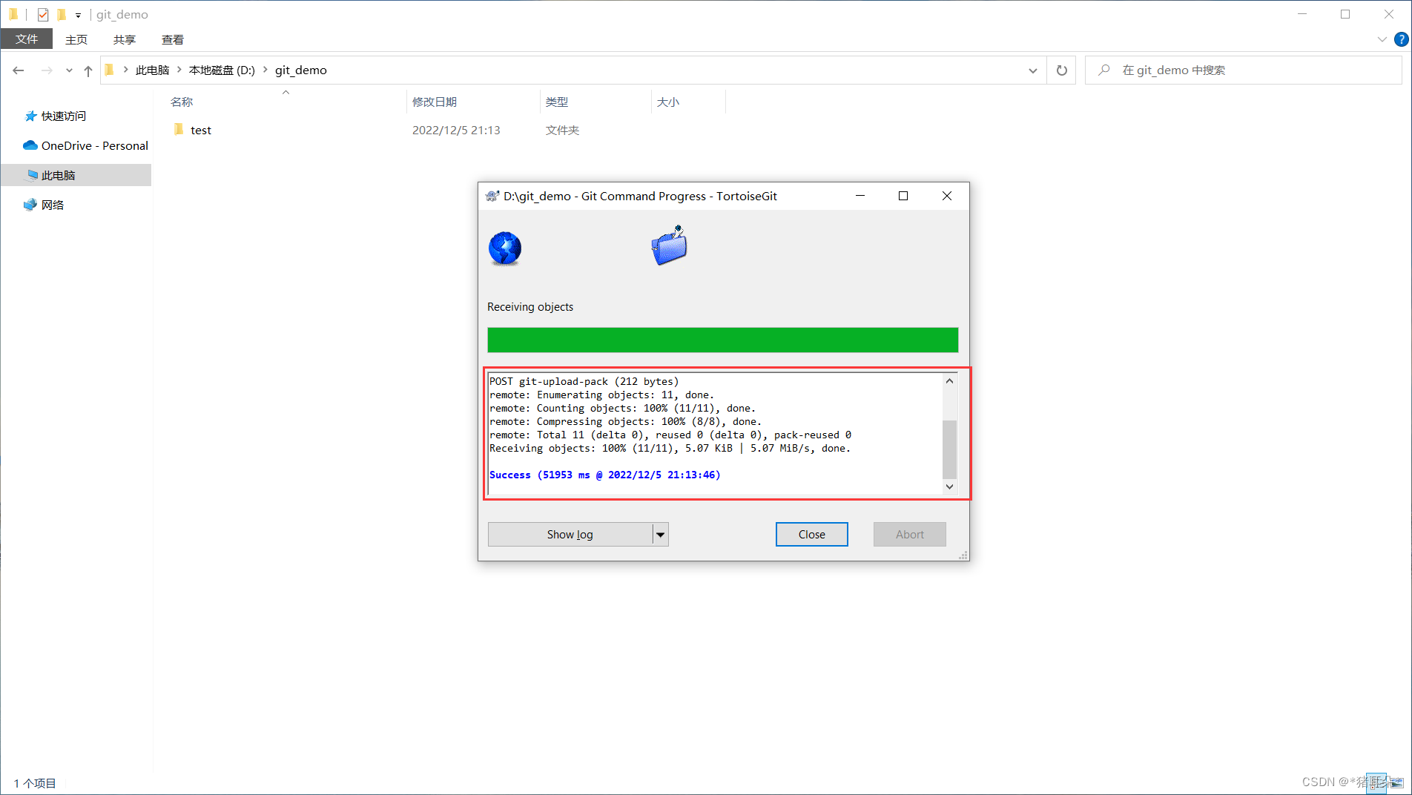Screen dimensions: 1412x795
Task: Navigate back with the back arrow
Action: click(19, 70)
